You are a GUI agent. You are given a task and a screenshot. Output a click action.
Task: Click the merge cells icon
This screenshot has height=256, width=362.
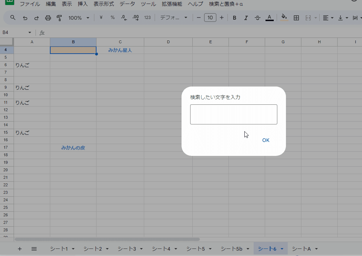pos(308,18)
